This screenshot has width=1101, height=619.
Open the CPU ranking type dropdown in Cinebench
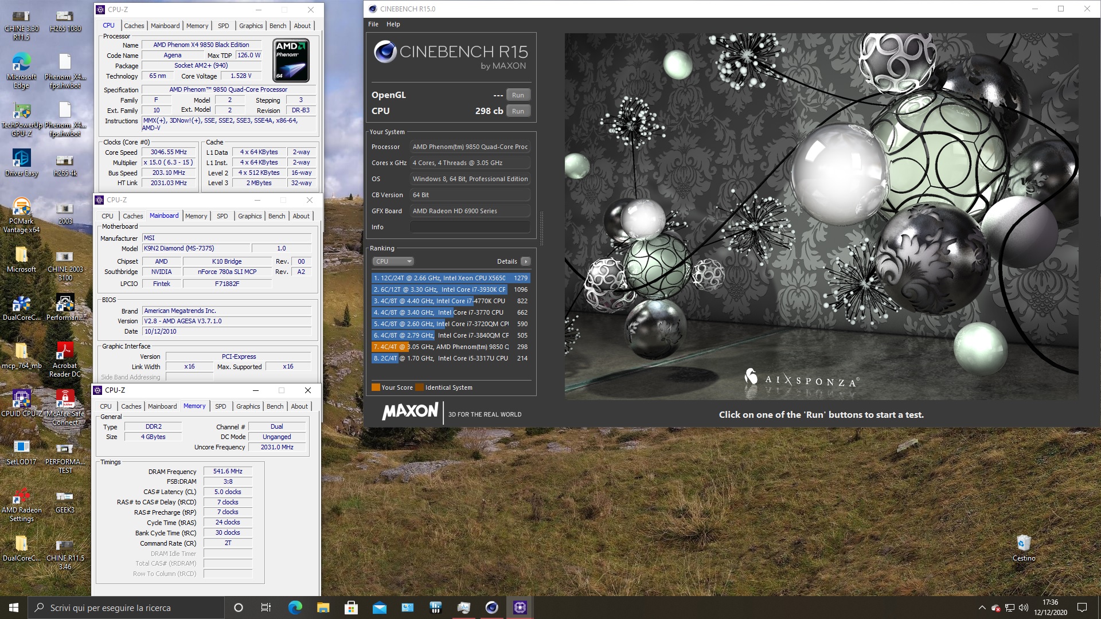pos(393,261)
